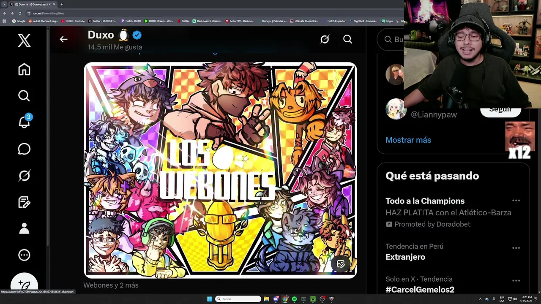The width and height of the screenshot is (541, 304).
Task: Open a new browser tab
Action: 62,4
